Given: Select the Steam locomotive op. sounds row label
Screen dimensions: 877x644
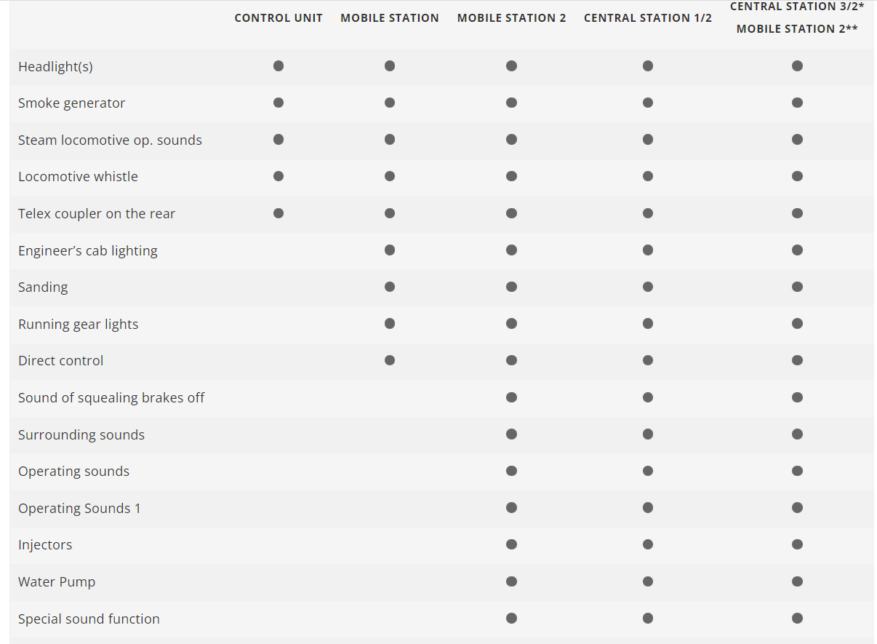Looking at the screenshot, I should 110,140.
